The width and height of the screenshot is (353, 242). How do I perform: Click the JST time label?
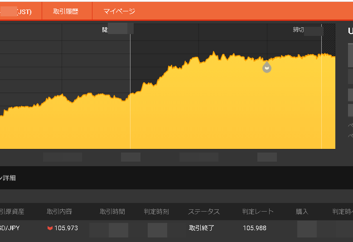tap(24, 11)
